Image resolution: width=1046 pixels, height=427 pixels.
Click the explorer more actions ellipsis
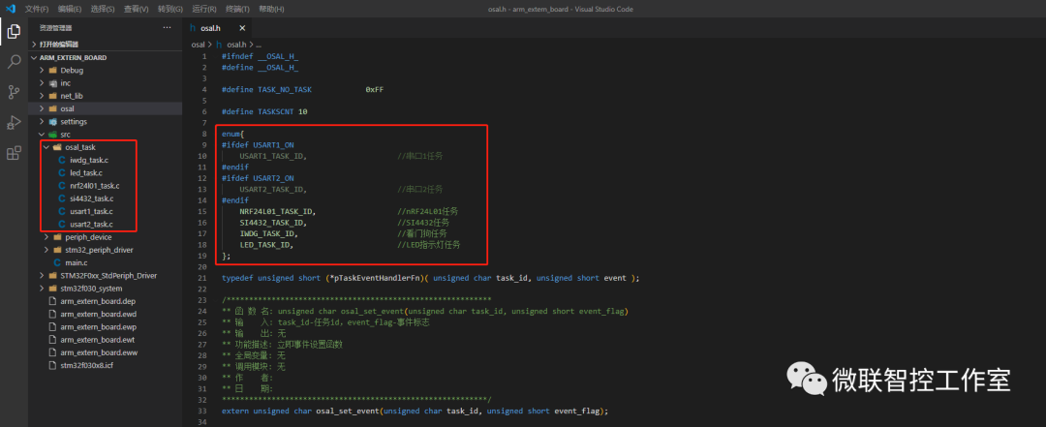(167, 28)
